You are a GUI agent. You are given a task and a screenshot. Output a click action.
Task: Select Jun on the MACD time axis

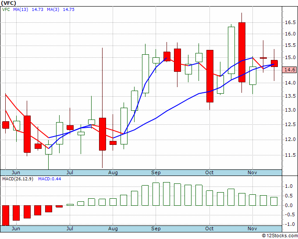16,228
